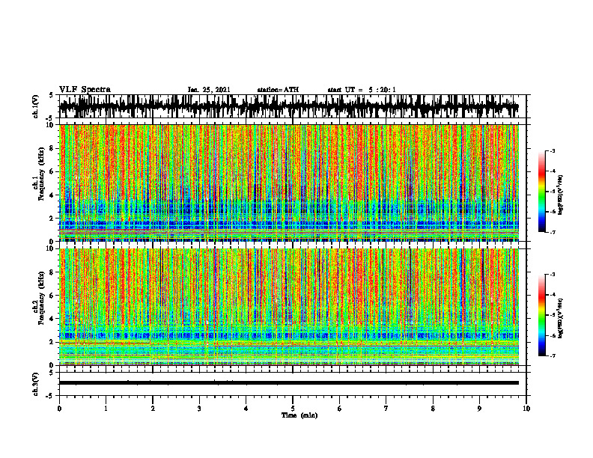Screen dimensions: 593x458
Task: Click the ch.1 spectrogram color scale bar
Action: tap(541, 192)
